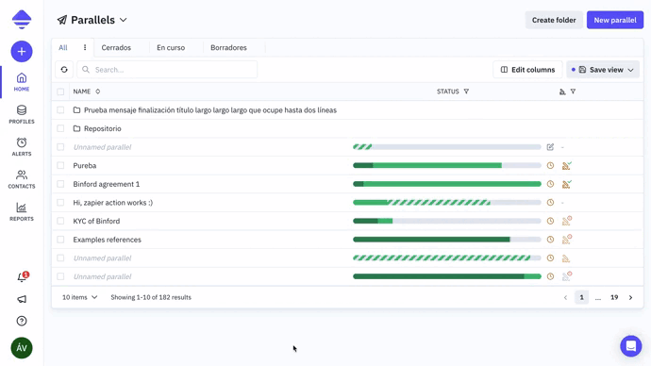Click the three-dot menu on All tab
Image resolution: width=651 pixels, height=366 pixels.
click(85, 47)
